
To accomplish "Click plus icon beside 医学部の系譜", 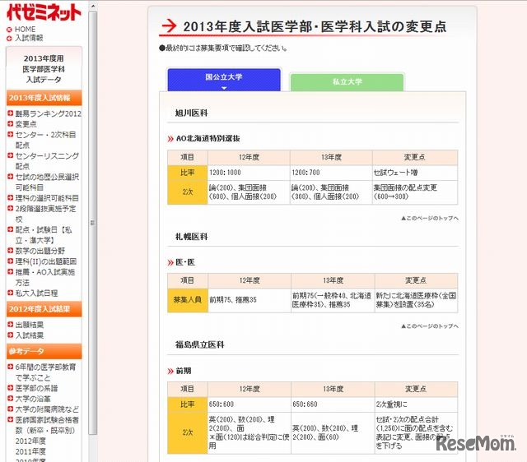I will tap(11, 387).
